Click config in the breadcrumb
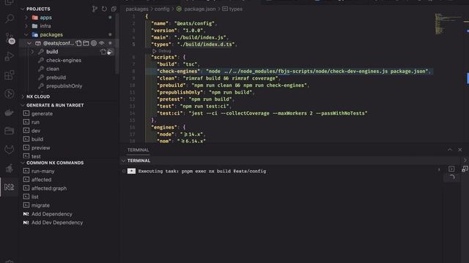The width and height of the screenshot is (469, 263). coord(162,9)
